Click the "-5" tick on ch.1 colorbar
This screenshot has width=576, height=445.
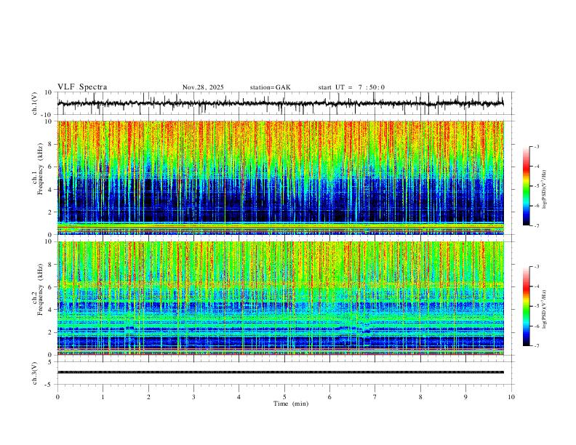[536, 186]
